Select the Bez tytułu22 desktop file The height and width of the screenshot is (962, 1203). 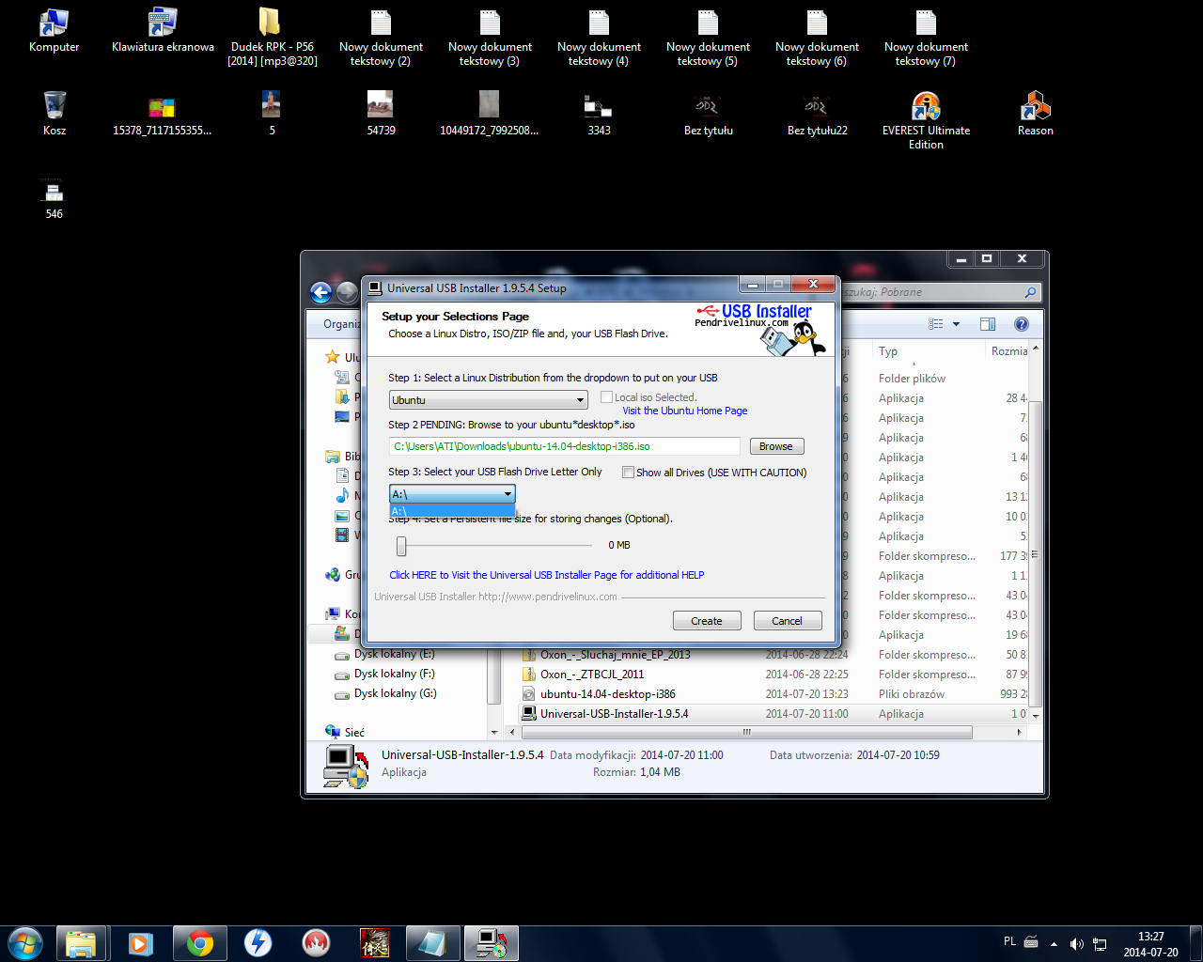point(817,114)
